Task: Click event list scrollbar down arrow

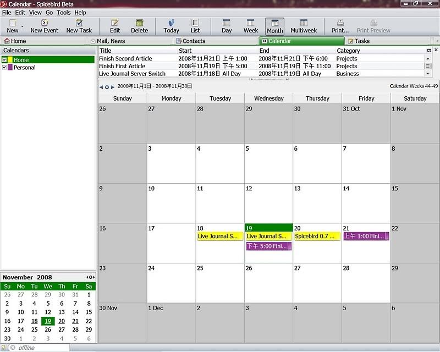Action: pyautogui.click(x=428, y=74)
